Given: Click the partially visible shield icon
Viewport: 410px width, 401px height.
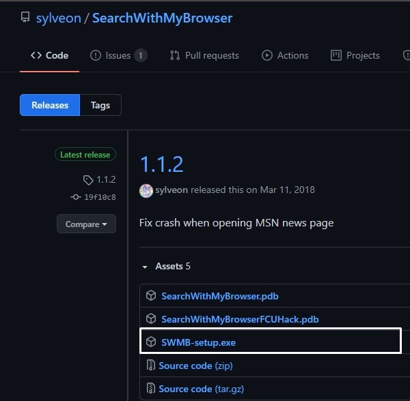Looking at the screenshot, I should [407, 55].
